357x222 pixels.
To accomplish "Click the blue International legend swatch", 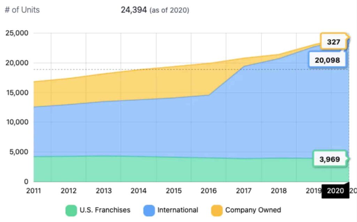I will click(149, 210).
